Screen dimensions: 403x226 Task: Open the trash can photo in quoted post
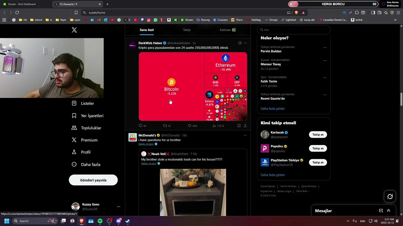tap(193, 192)
